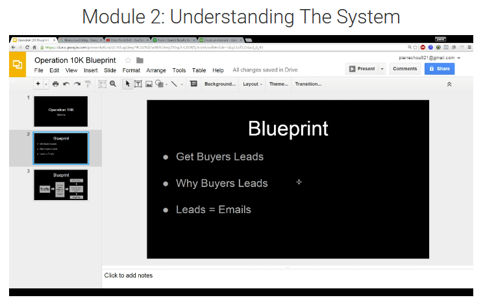Open new slide layout dropdown arrow
Viewport: 483px width, 302px height.
click(x=46, y=84)
